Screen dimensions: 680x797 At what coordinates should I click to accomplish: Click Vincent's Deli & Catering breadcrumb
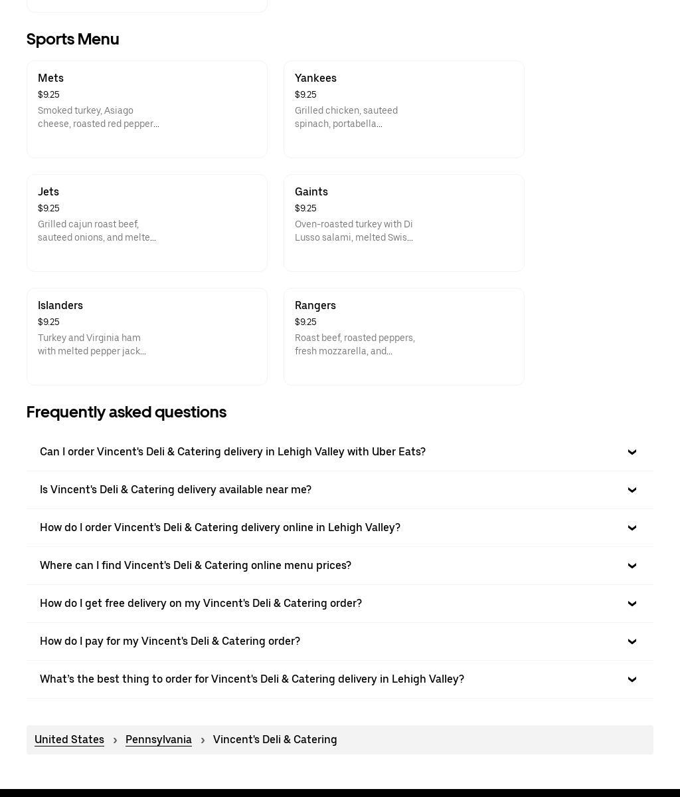coord(275,740)
